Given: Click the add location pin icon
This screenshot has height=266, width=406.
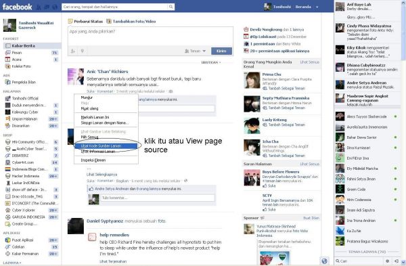Looking at the screenshot, I should [x=82, y=51].
